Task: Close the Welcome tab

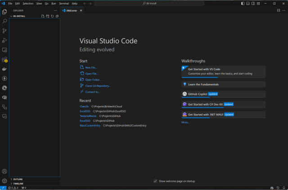Action: coord(80,10)
